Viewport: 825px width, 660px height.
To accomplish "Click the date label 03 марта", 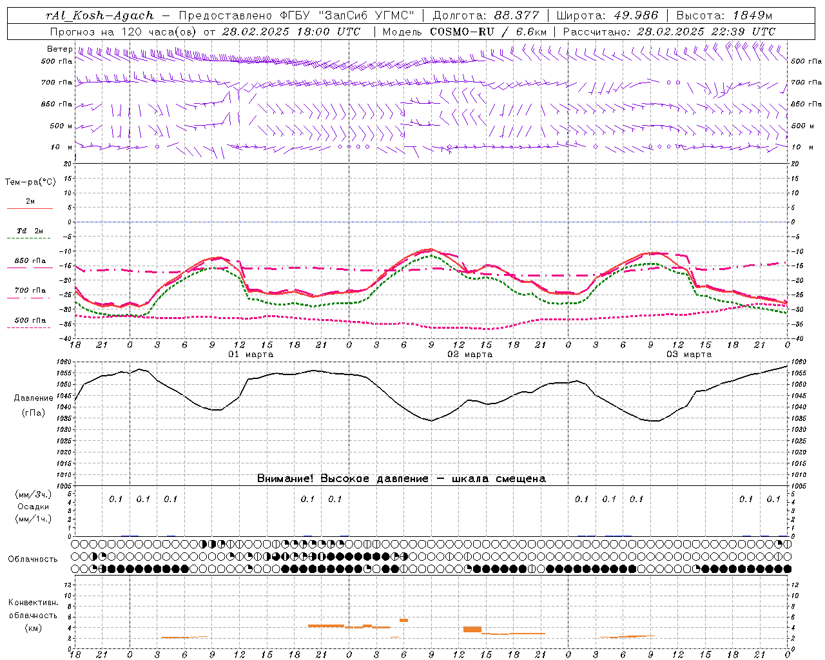I will (689, 354).
